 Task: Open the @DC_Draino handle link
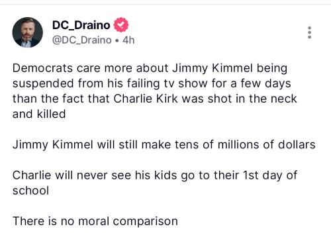pyautogui.click(x=81, y=40)
